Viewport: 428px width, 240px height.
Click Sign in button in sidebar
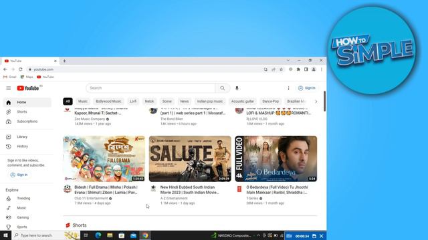click(x=19, y=175)
